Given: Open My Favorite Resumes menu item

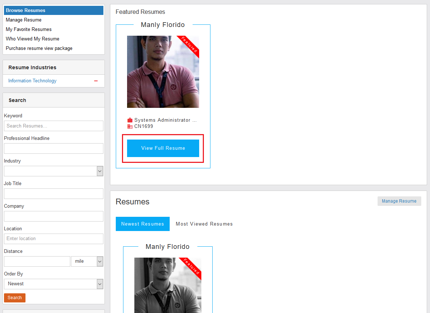Looking at the screenshot, I should tap(29, 30).
